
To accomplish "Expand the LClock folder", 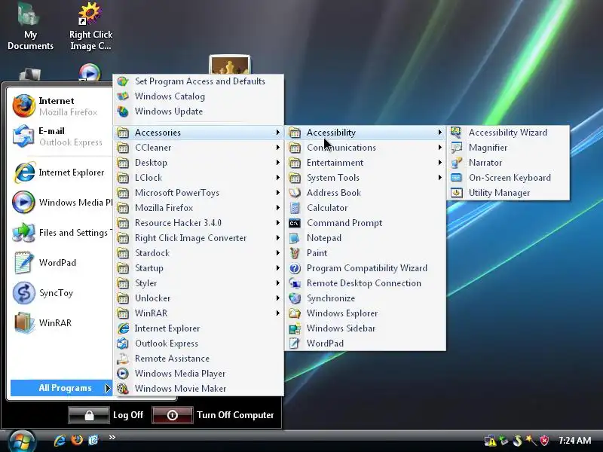I will pos(198,178).
